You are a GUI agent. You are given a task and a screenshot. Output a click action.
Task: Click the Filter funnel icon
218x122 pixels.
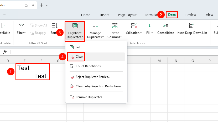click(x=22, y=25)
